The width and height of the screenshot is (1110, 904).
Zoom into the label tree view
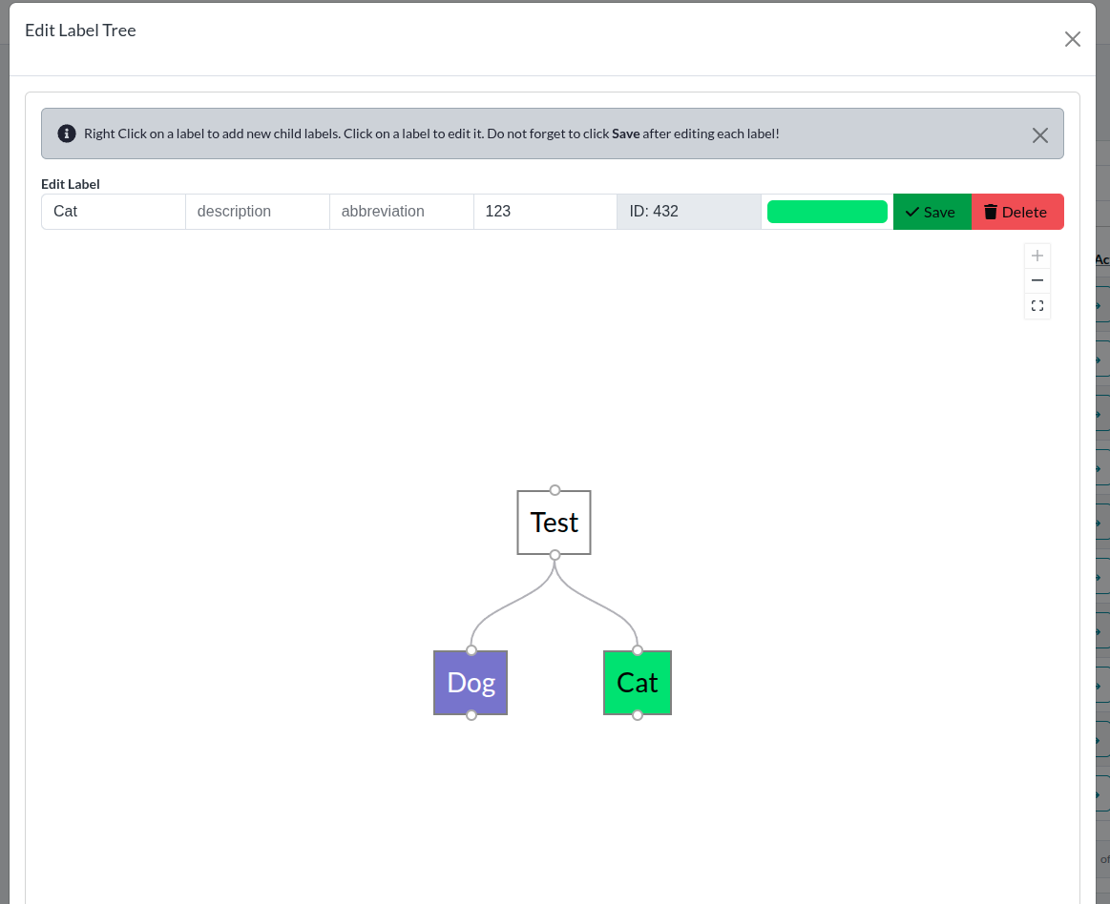coord(1037,256)
